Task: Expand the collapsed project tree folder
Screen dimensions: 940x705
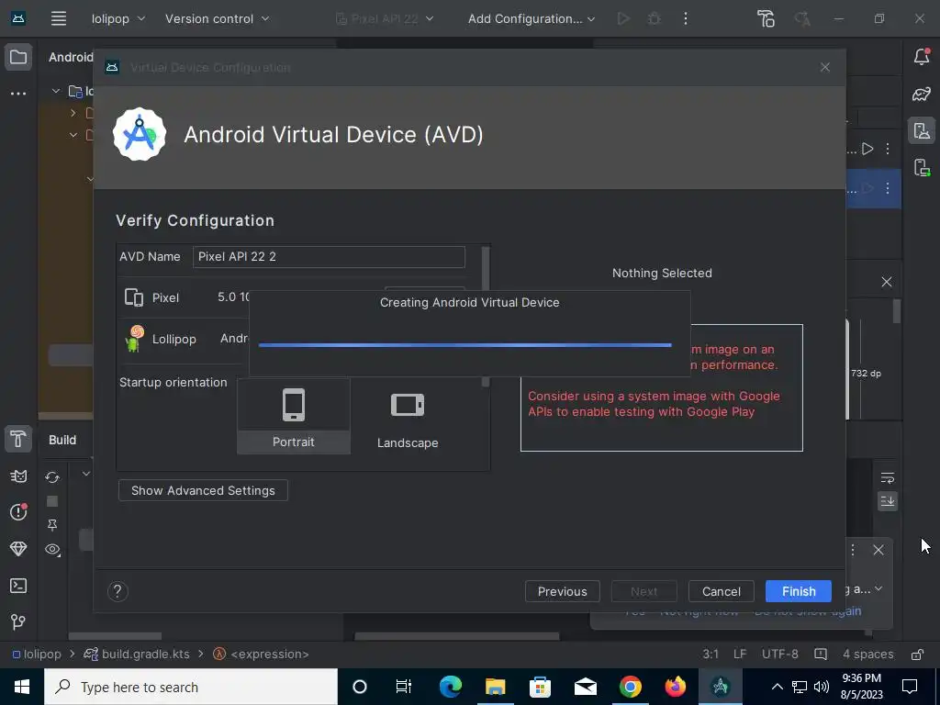Action: pyautogui.click(x=73, y=113)
